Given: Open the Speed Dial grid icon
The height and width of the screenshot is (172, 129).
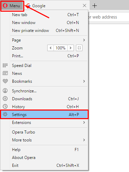Looking at the screenshot, I should [5, 65].
